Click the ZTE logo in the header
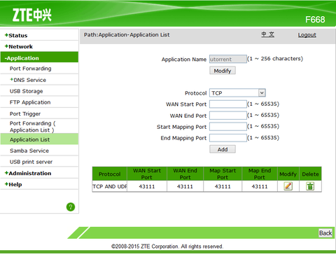The image size is (336, 255). point(32,15)
